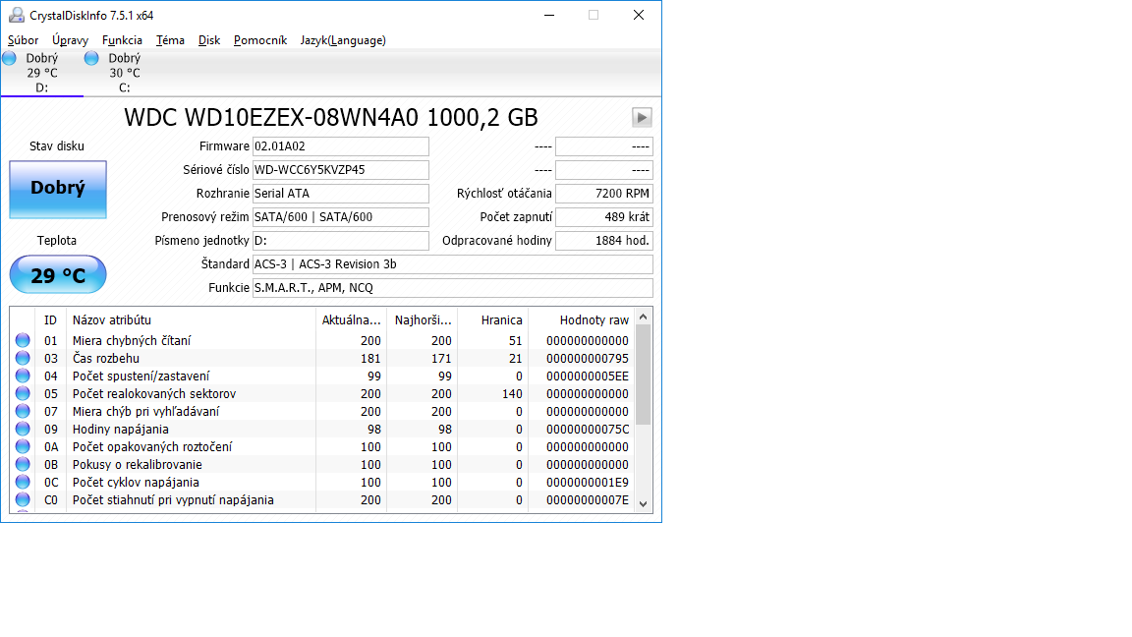Select Počet opakovaných roztočení attribute row

click(x=322, y=446)
